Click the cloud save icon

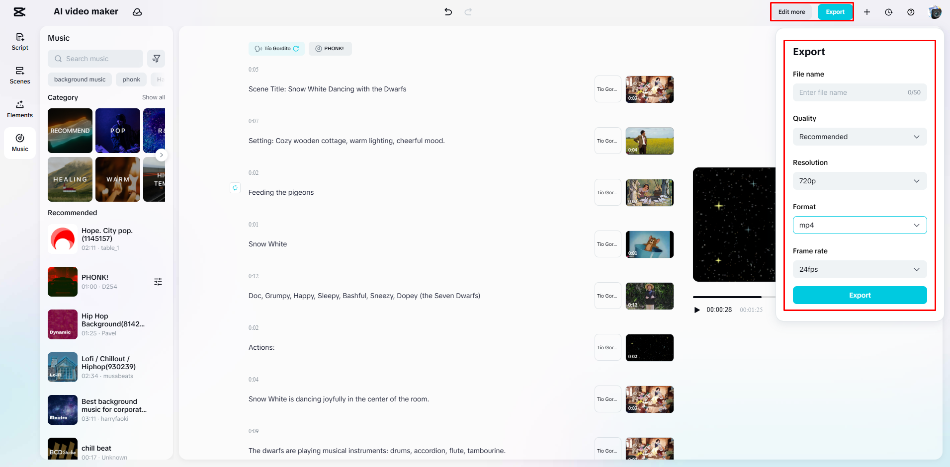(137, 12)
